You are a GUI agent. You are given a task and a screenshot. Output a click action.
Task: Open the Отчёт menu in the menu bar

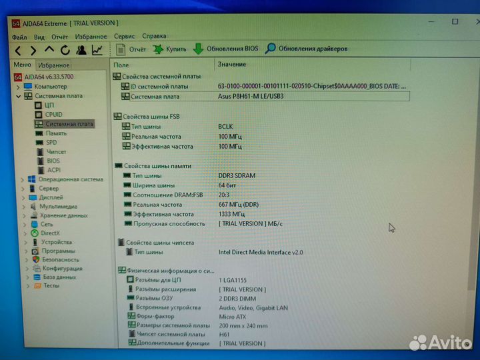(59, 37)
